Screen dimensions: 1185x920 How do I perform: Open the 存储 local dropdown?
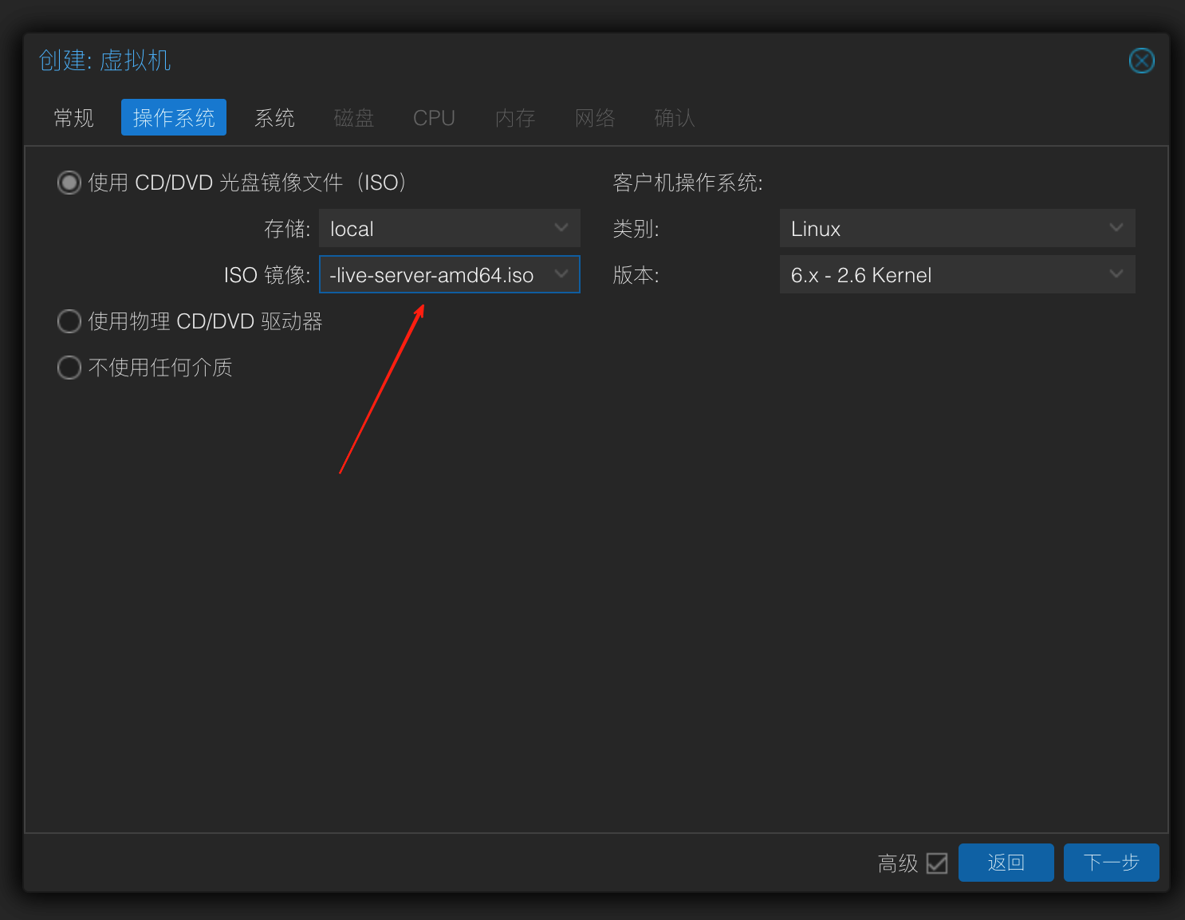click(449, 229)
